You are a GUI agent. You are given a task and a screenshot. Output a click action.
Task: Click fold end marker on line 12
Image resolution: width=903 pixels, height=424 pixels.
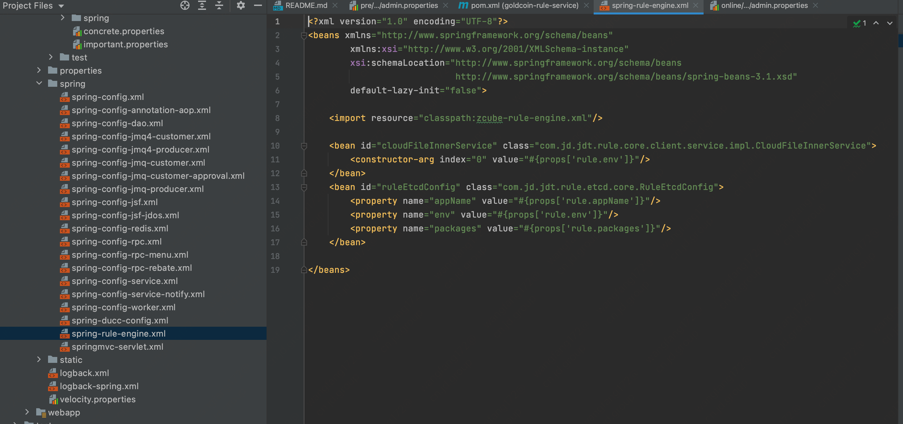click(x=304, y=173)
